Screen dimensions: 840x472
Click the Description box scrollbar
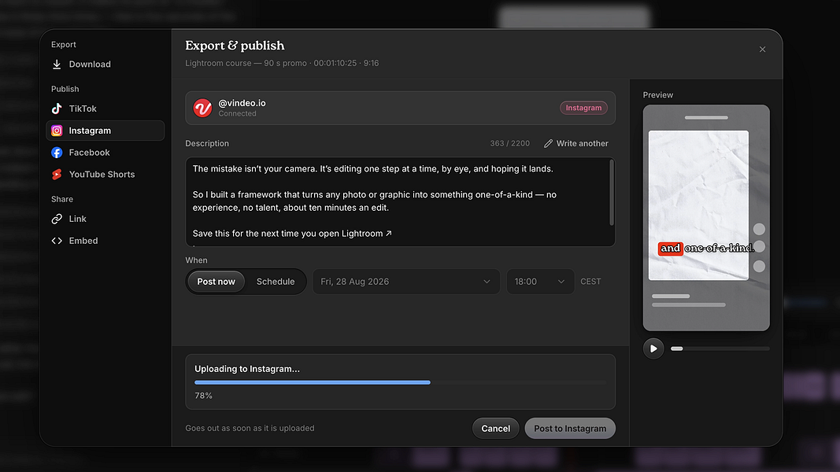(611, 193)
